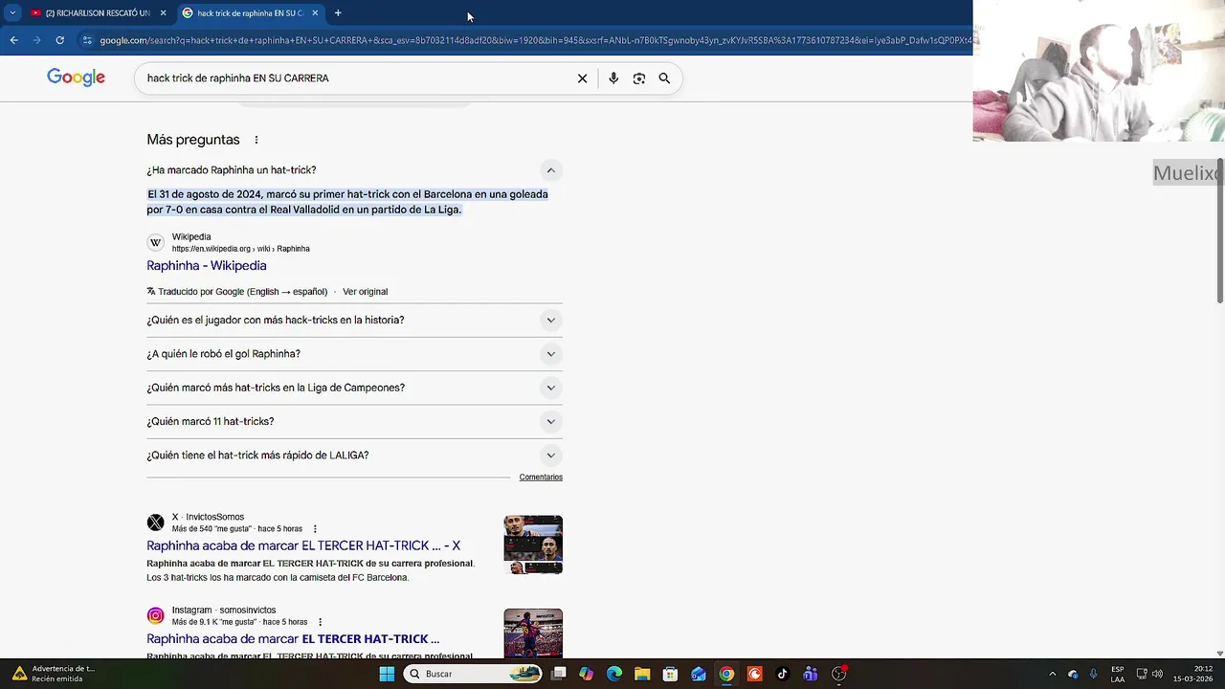Click the 'Comentarios' feedback link

pyautogui.click(x=541, y=478)
